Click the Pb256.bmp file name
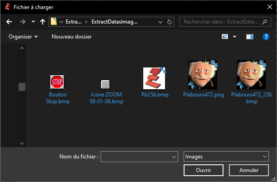The height and width of the screenshot is (182, 277). click(155, 95)
